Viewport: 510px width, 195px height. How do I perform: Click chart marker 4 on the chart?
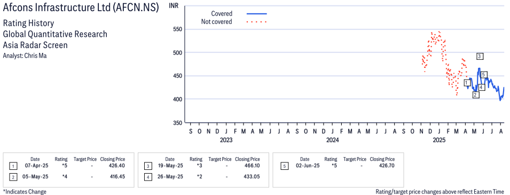482,87
